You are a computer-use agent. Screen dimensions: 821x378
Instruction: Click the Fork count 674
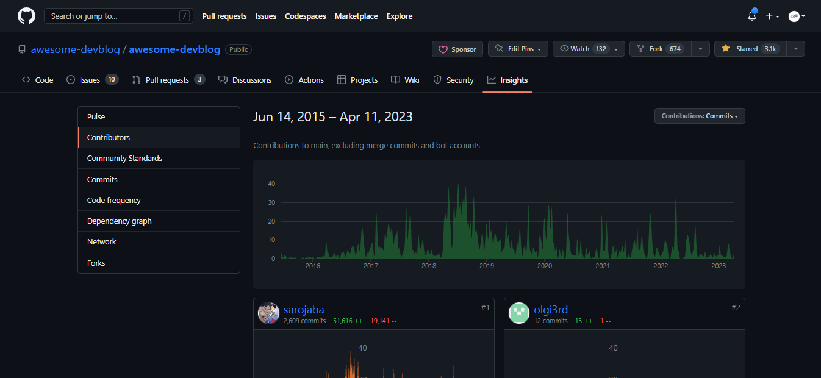point(675,49)
